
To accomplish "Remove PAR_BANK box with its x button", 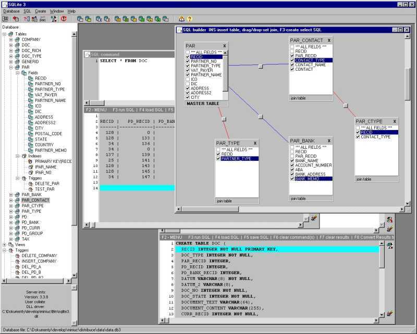I will [329, 140].
